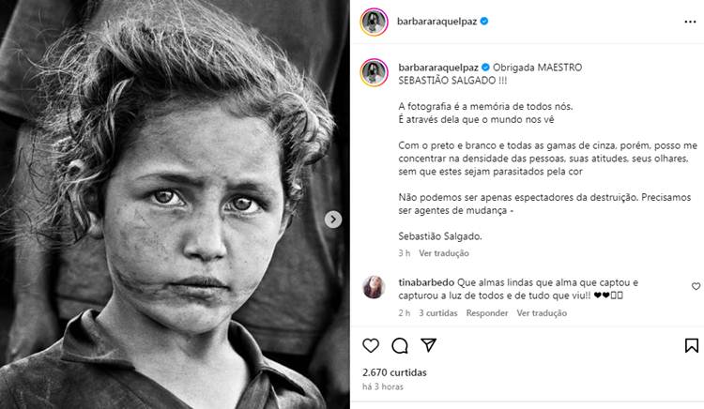The image size is (704, 409).
Task: Click the barbararaquelpaz username in header
Action: tap(436, 21)
